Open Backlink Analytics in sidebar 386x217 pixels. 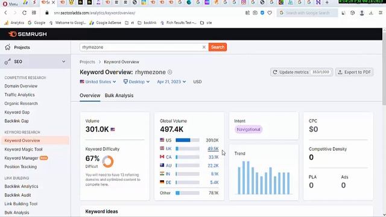coord(21,186)
